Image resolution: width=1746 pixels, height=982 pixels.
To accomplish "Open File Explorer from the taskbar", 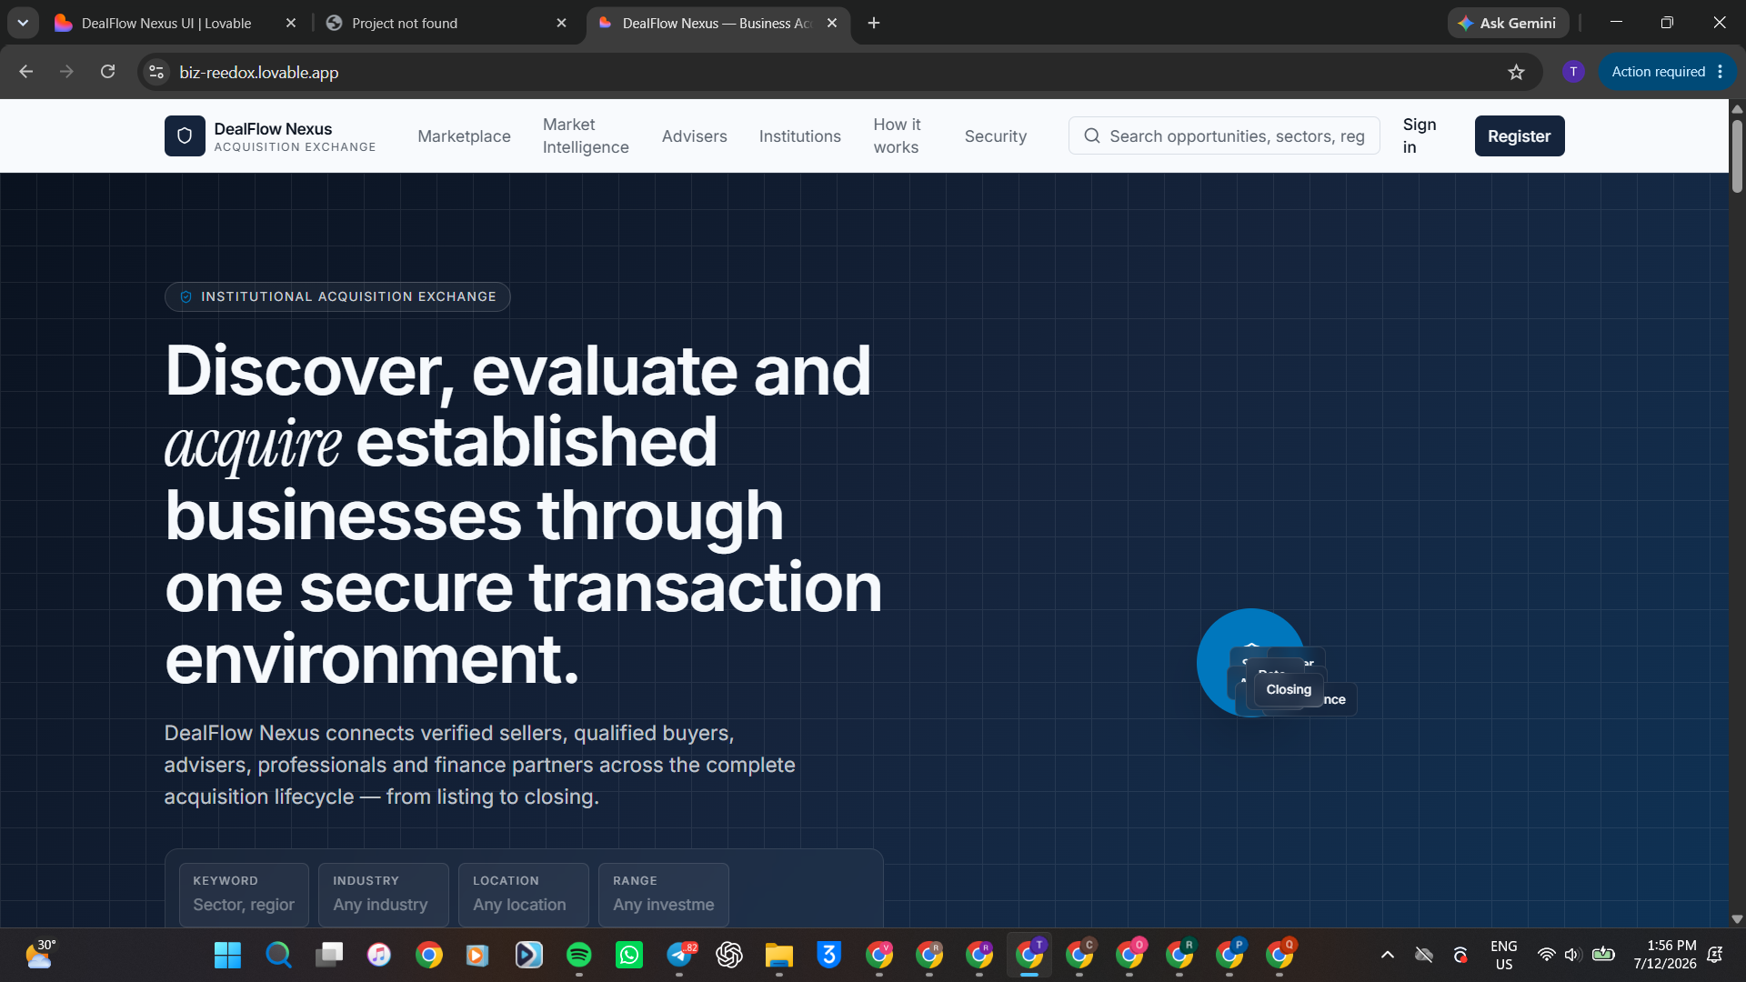I will [779, 955].
